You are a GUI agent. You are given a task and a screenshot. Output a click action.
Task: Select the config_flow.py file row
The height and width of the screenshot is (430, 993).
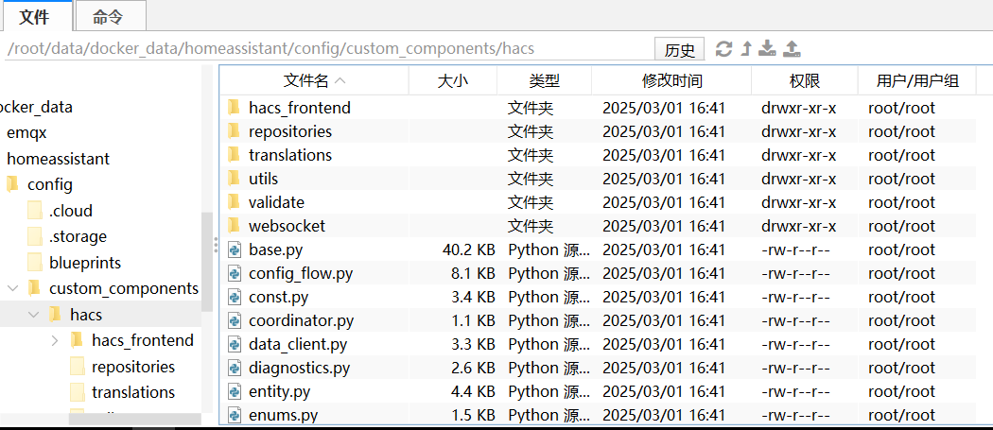tap(301, 273)
